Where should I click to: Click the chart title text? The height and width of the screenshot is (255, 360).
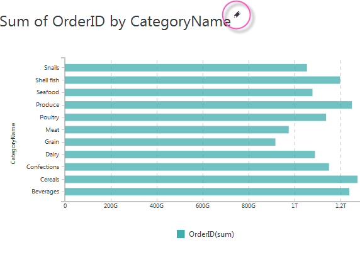[115, 21]
